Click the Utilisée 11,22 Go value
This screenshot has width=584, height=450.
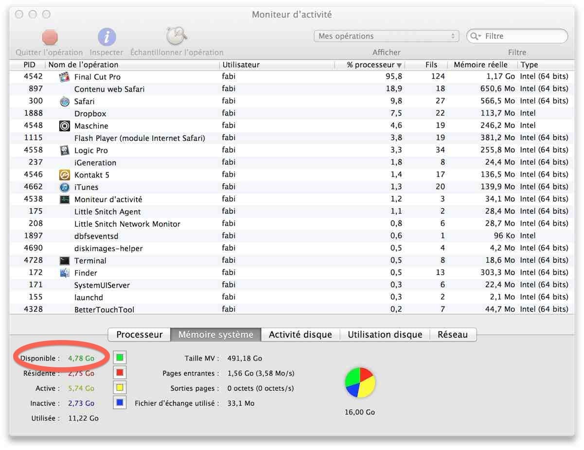coord(85,418)
